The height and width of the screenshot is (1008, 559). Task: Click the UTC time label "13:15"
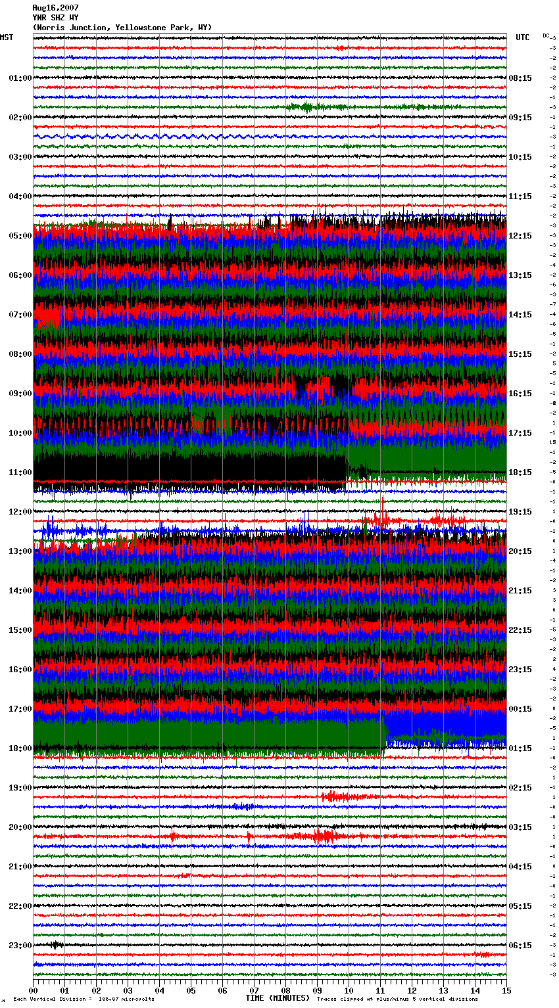coord(520,275)
